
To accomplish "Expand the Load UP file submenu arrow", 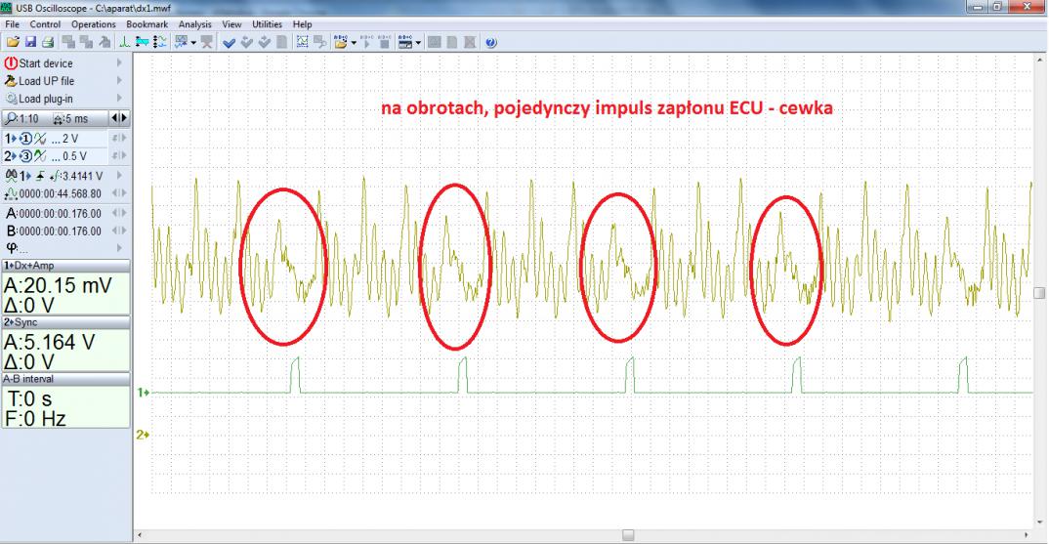I will coord(119,81).
